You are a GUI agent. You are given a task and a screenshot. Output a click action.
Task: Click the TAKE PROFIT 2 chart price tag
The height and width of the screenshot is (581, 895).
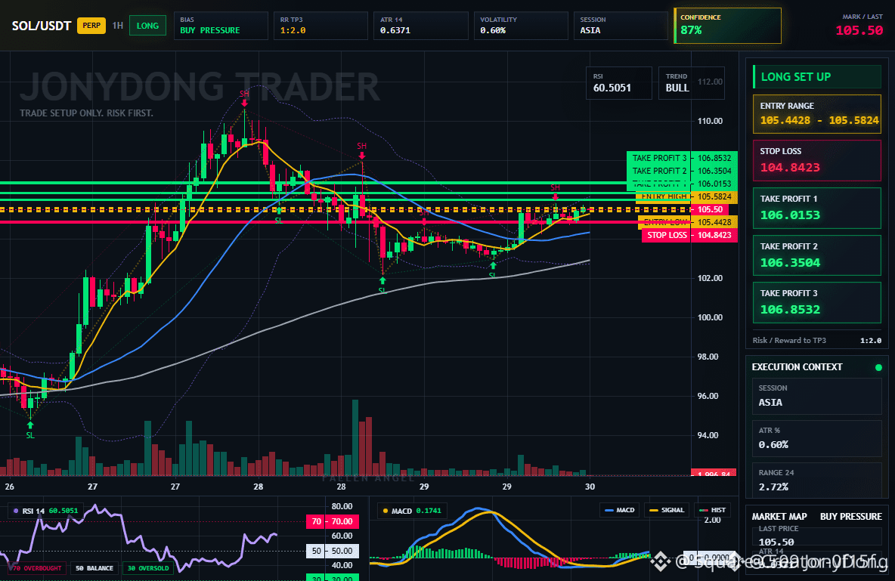pos(682,171)
